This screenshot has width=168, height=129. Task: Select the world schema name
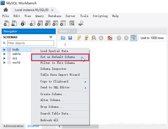coord(16,62)
